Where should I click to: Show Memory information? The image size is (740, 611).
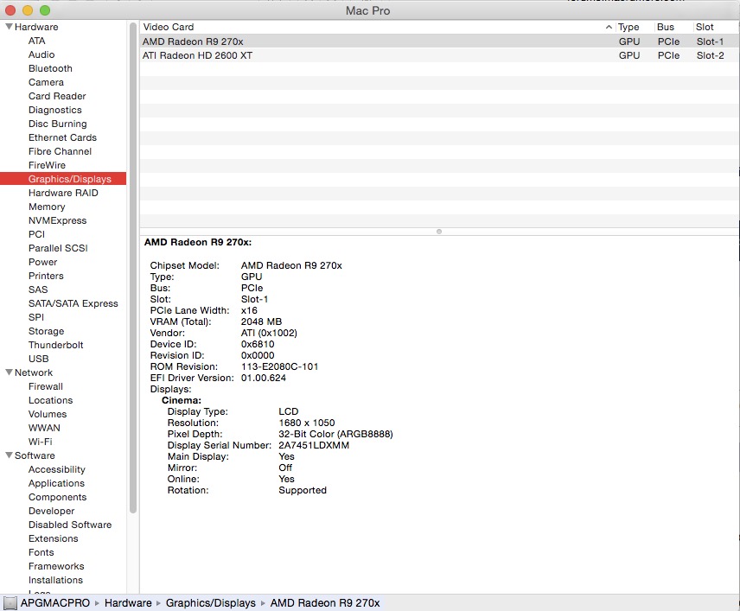pos(47,207)
